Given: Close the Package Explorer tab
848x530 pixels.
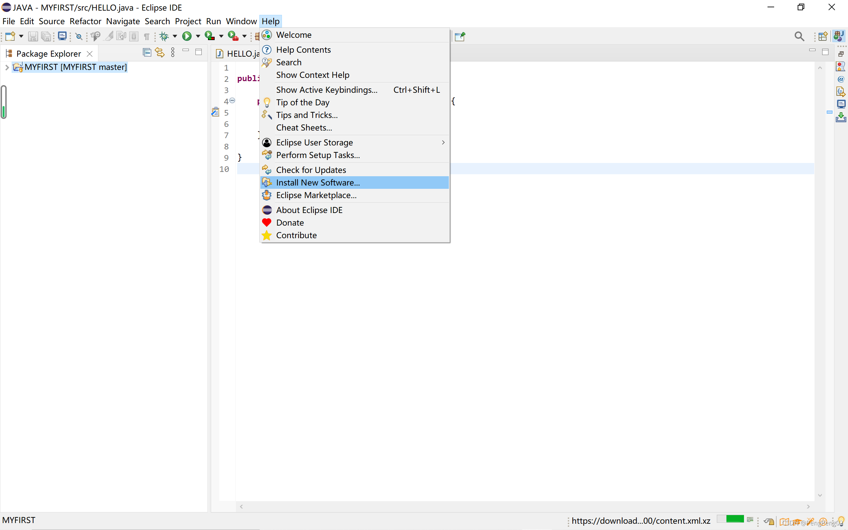Looking at the screenshot, I should tap(90, 54).
